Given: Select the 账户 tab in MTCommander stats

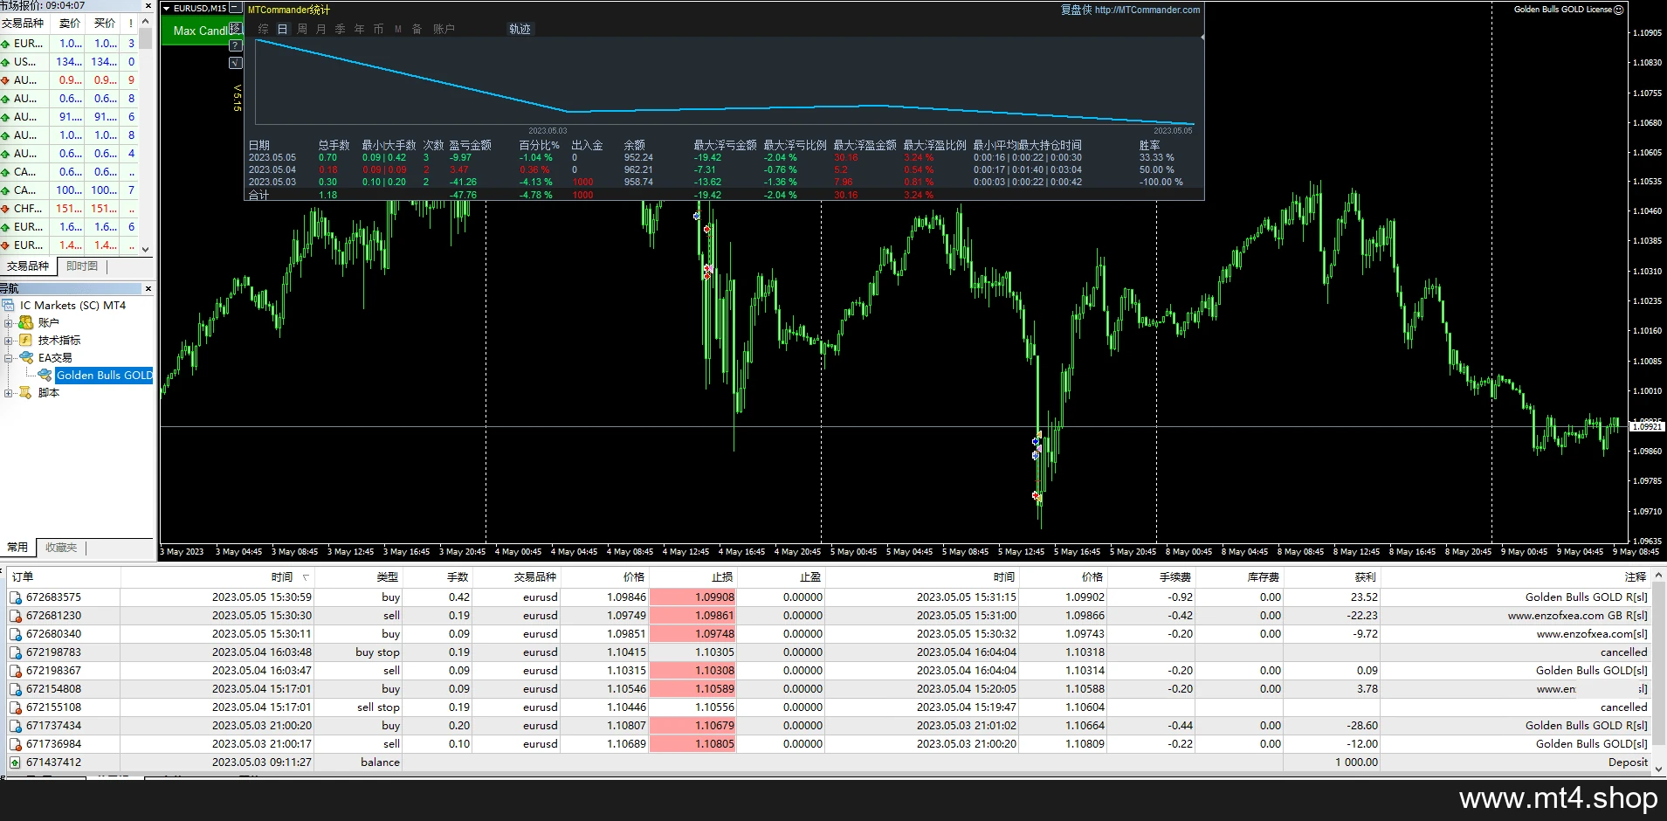Looking at the screenshot, I should [444, 29].
